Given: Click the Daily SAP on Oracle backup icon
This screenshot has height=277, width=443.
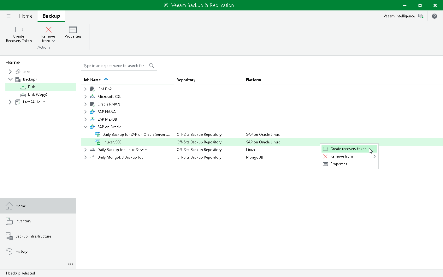Looking at the screenshot, I should pos(97,135).
